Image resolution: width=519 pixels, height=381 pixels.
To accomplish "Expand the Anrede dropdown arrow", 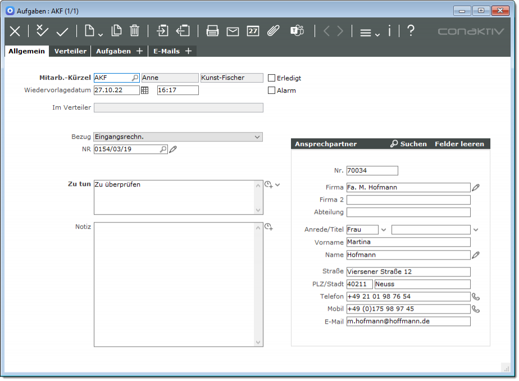I will 384,229.
